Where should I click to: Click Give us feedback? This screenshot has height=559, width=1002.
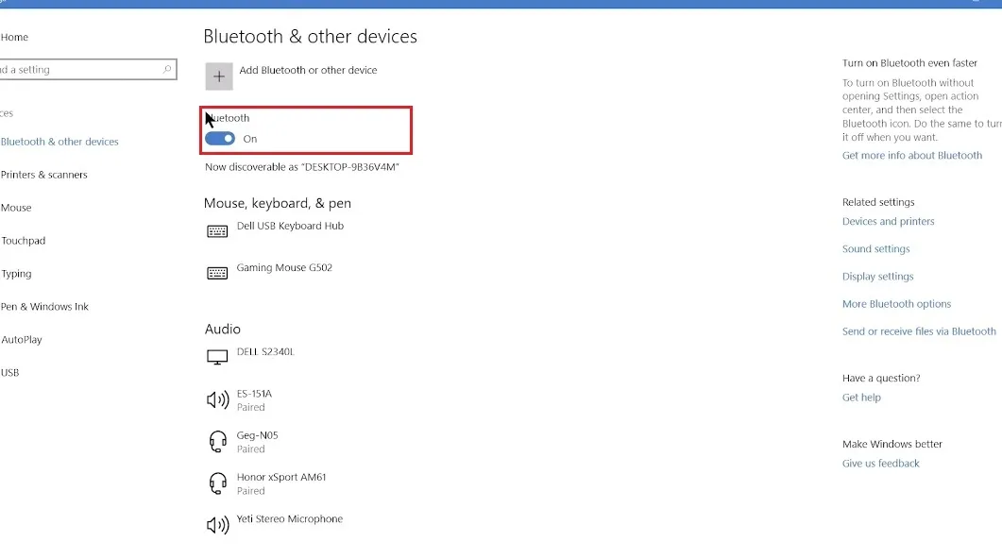pyautogui.click(x=880, y=463)
